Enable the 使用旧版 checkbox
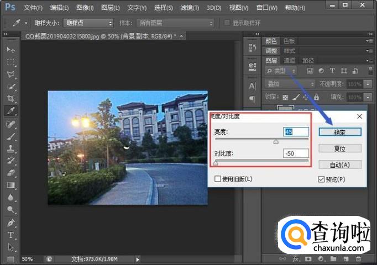 [218, 179]
